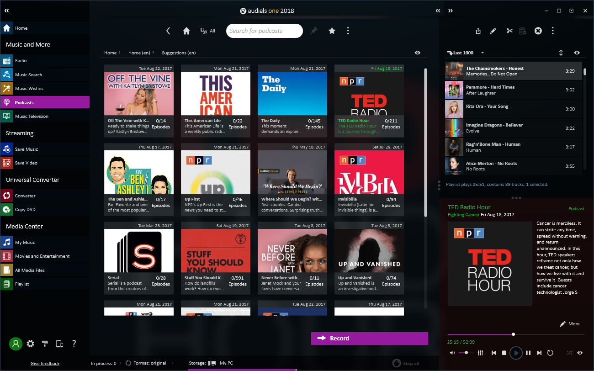Click the podcast grid vertical scrollbar
594x371 pixels.
[426, 142]
